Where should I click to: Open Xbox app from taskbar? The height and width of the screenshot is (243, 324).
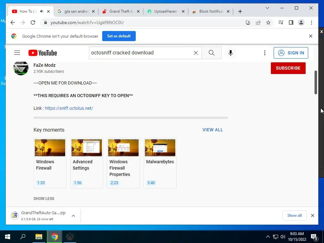tap(70, 237)
